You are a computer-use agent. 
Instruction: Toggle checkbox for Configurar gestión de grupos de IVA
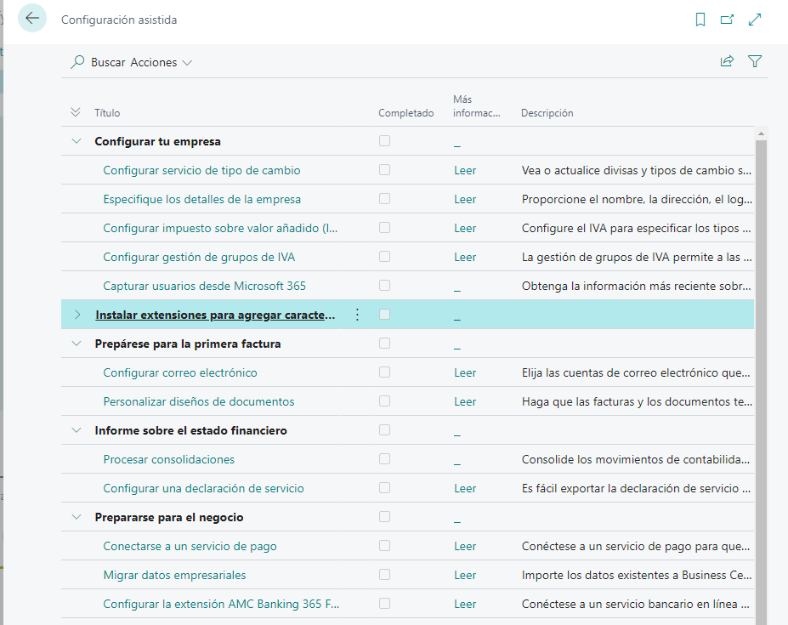[384, 257]
